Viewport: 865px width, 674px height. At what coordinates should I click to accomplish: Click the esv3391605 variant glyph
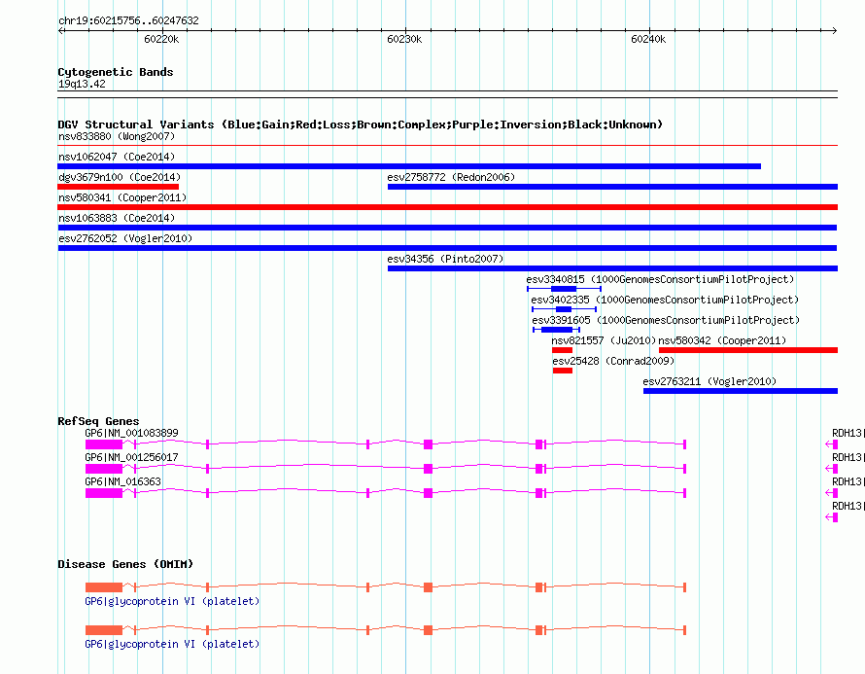pyautogui.click(x=556, y=330)
